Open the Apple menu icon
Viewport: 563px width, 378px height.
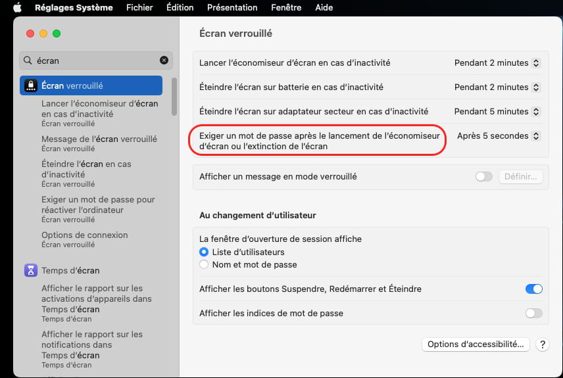point(17,7)
